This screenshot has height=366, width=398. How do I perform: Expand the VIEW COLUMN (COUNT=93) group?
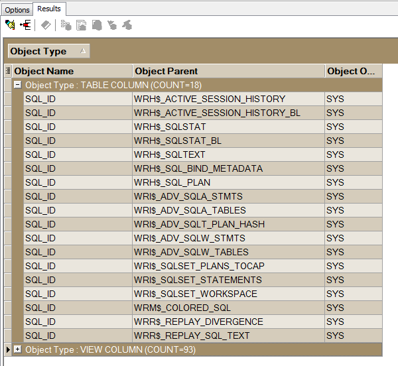pyautogui.click(x=18, y=349)
